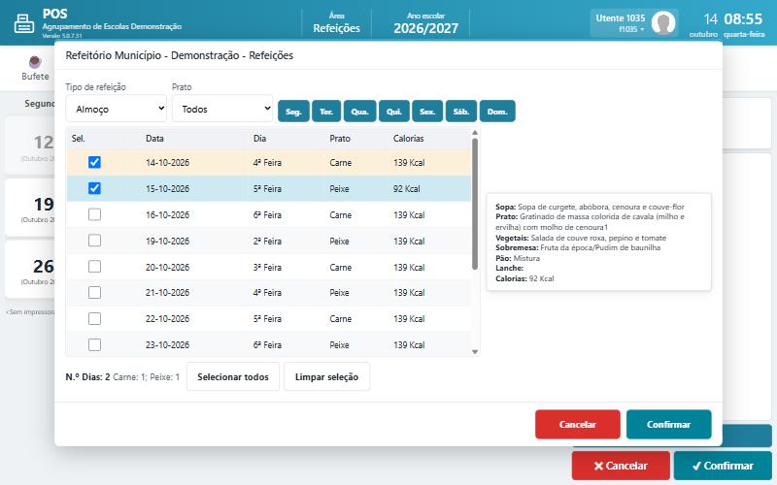This screenshot has width=777, height=485.
Task: Click the background page ✕ Cancelar button
Action: [621, 466]
